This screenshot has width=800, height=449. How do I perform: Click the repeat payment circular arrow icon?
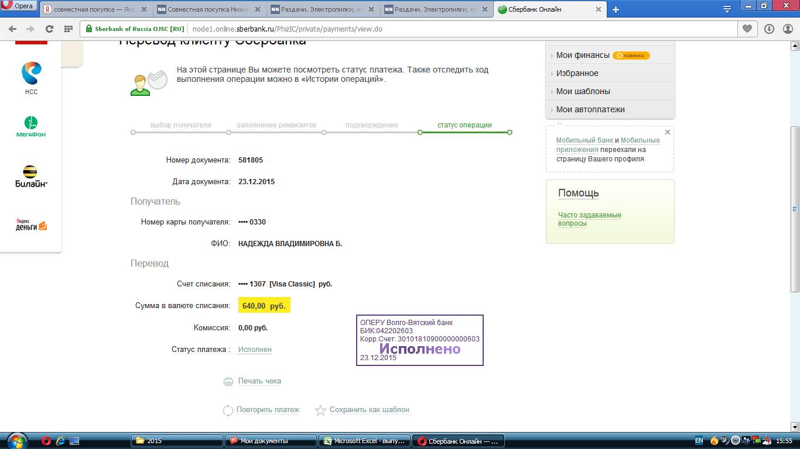pos(228,410)
